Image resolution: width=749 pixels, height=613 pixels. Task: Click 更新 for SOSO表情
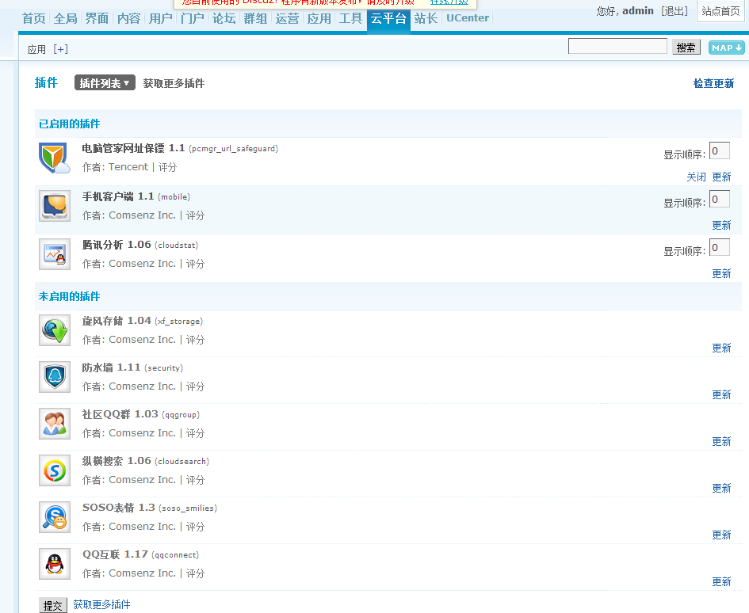[x=721, y=535]
